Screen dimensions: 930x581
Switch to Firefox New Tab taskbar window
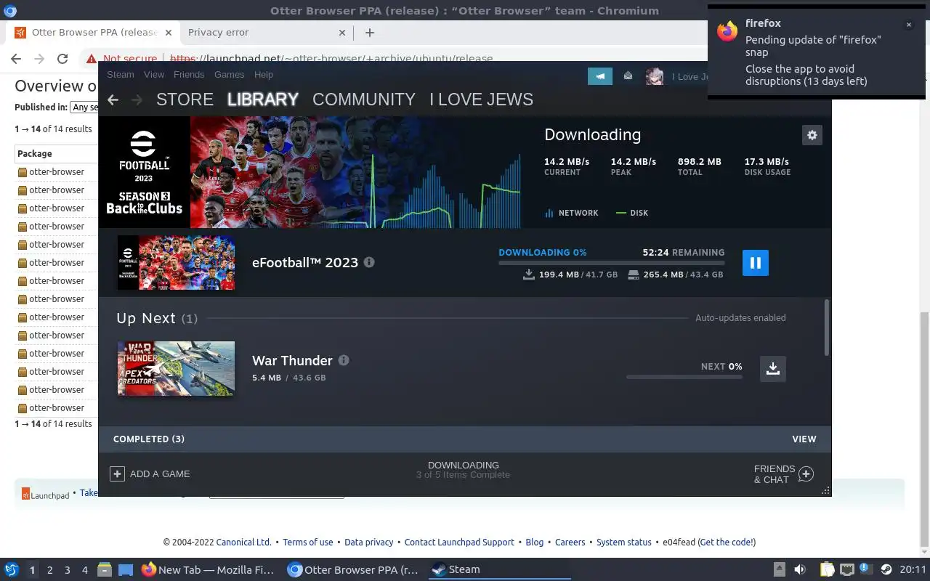click(209, 570)
